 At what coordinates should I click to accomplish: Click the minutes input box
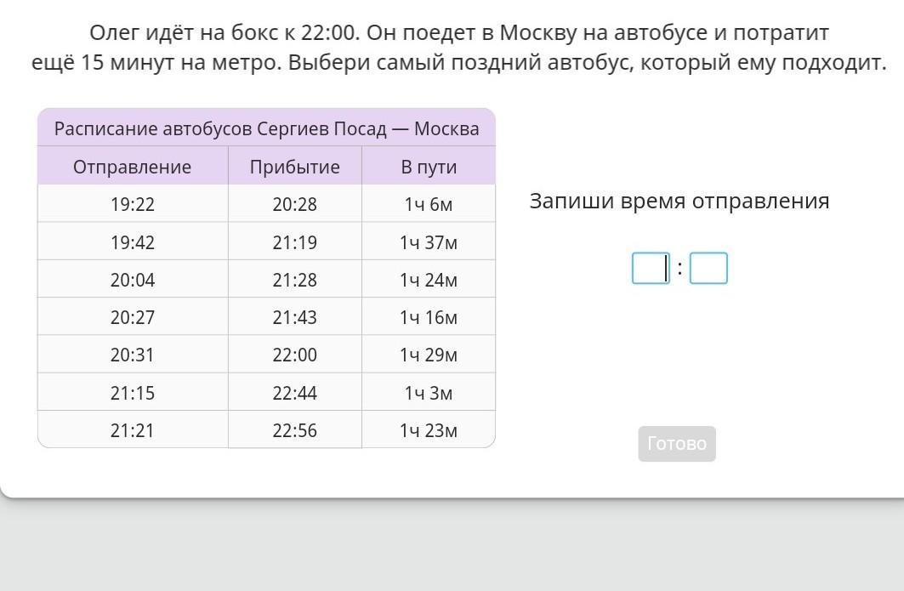pyautogui.click(x=708, y=269)
